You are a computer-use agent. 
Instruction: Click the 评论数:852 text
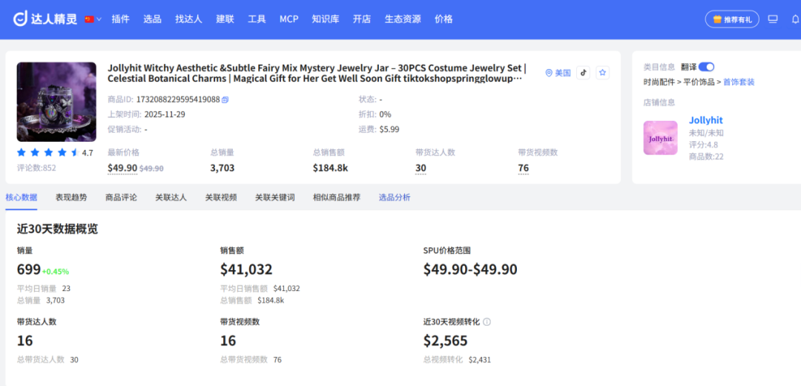(36, 167)
